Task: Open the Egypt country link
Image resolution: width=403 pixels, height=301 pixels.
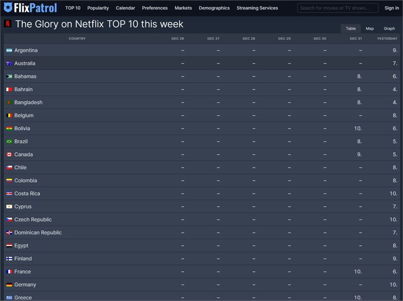Action: coord(21,246)
